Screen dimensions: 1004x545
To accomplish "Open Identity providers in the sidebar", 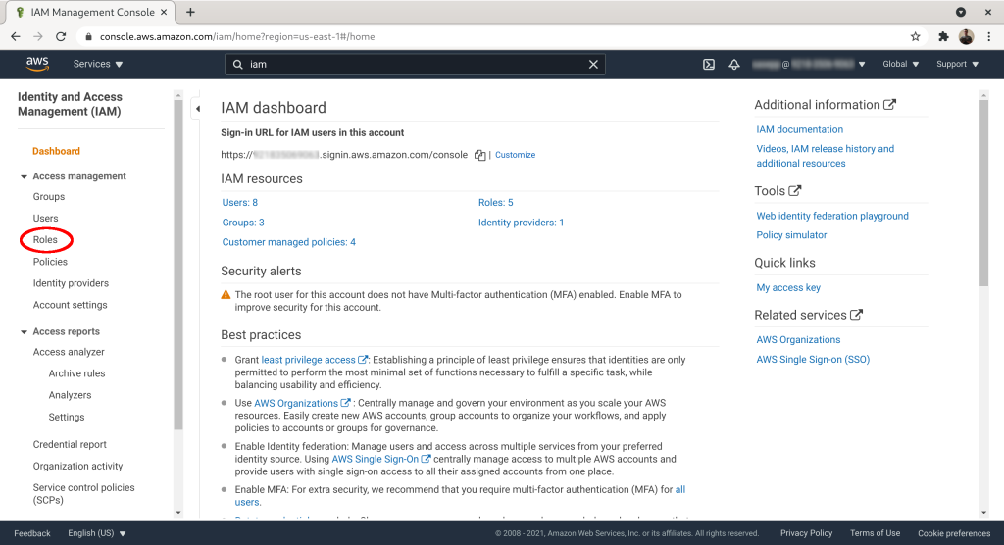I will [71, 283].
